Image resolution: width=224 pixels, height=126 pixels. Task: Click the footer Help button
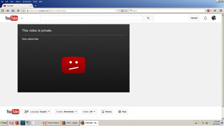[122, 111]
